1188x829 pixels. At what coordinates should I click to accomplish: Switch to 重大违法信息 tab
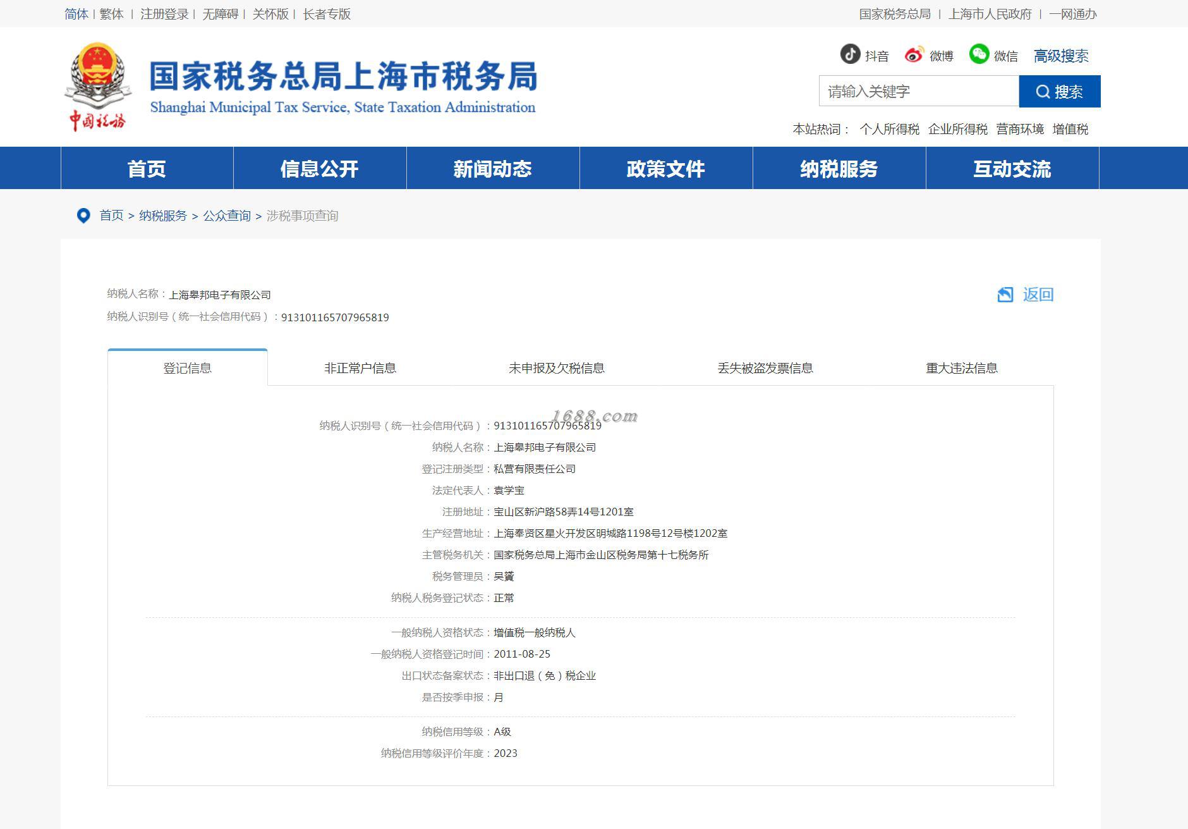tap(962, 368)
